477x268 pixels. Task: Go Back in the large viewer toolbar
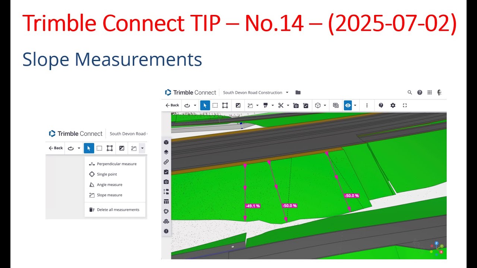[x=172, y=105]
